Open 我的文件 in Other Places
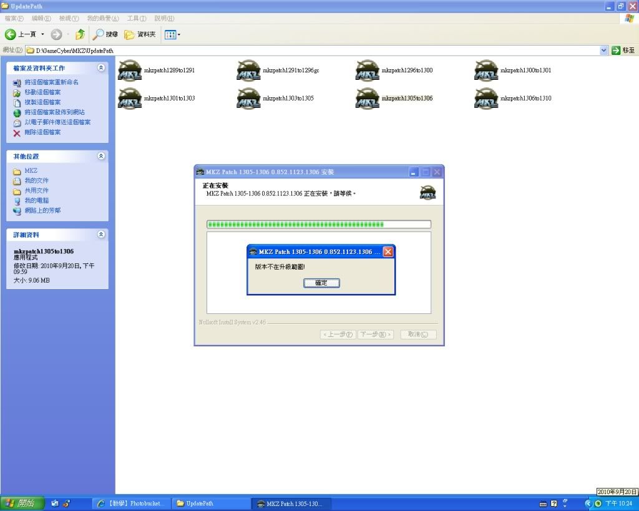This screenshot has width=639, height=511. (x=36, y=180)
